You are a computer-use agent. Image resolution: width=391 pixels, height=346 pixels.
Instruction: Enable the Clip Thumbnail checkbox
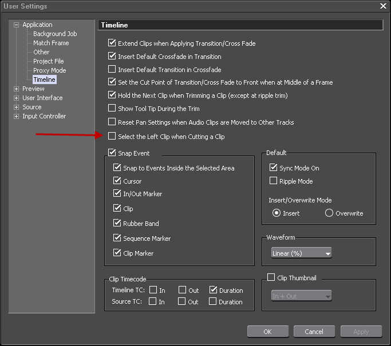[x=271, y=278]
